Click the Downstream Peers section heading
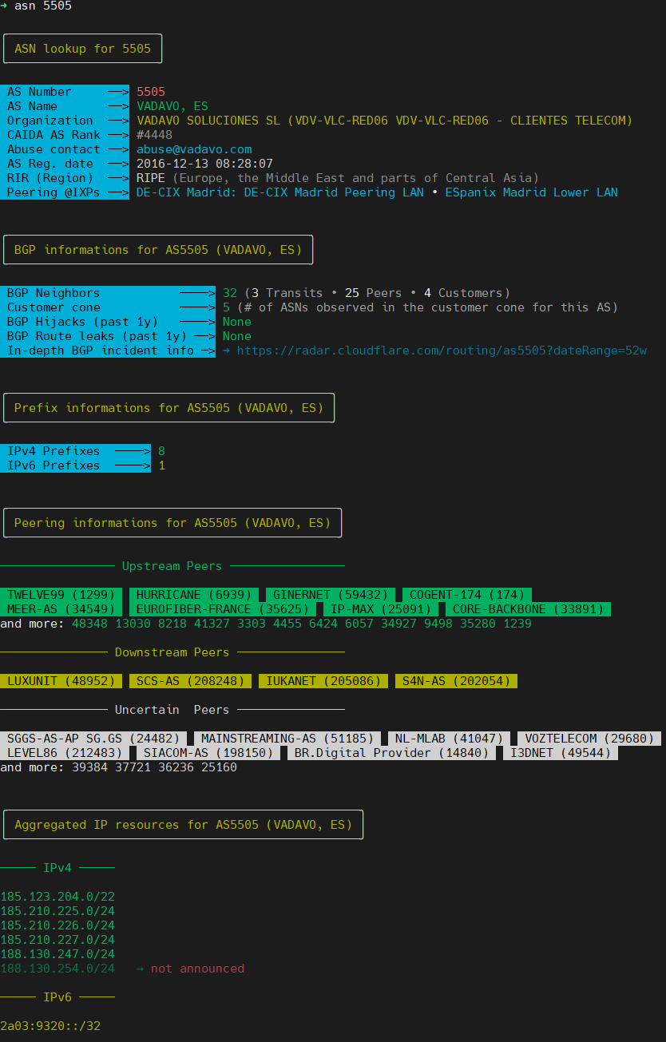The width and height of the screenshot is (666, 1042). [x=172, y=652]
